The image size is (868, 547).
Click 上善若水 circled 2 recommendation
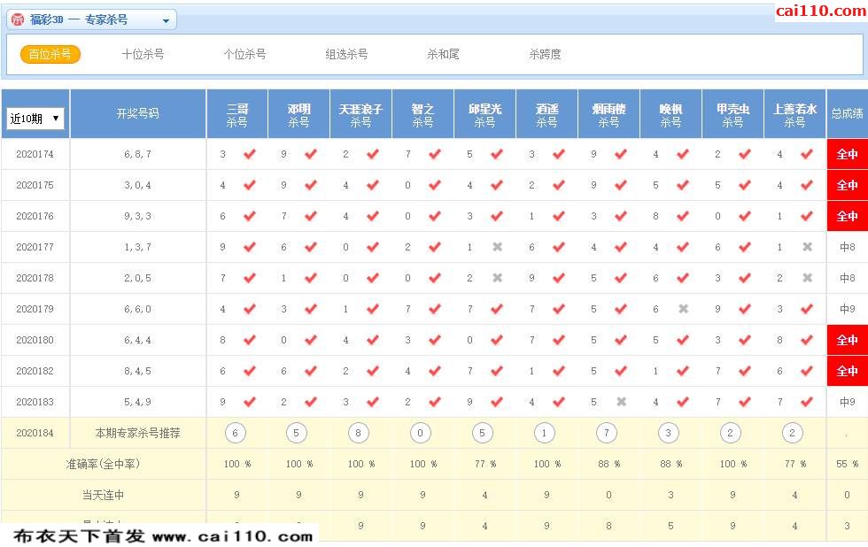(792, 433)
